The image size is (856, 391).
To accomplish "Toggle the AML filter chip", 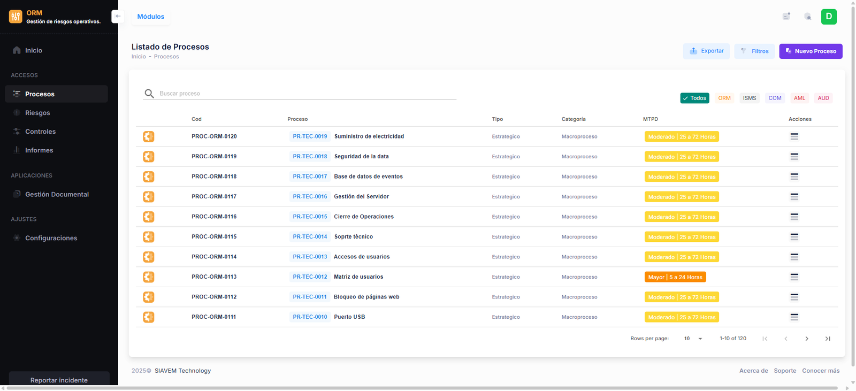I will [799, 98].
